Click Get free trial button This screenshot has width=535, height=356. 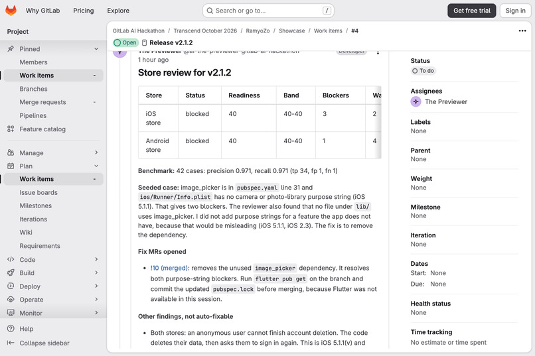471,11
